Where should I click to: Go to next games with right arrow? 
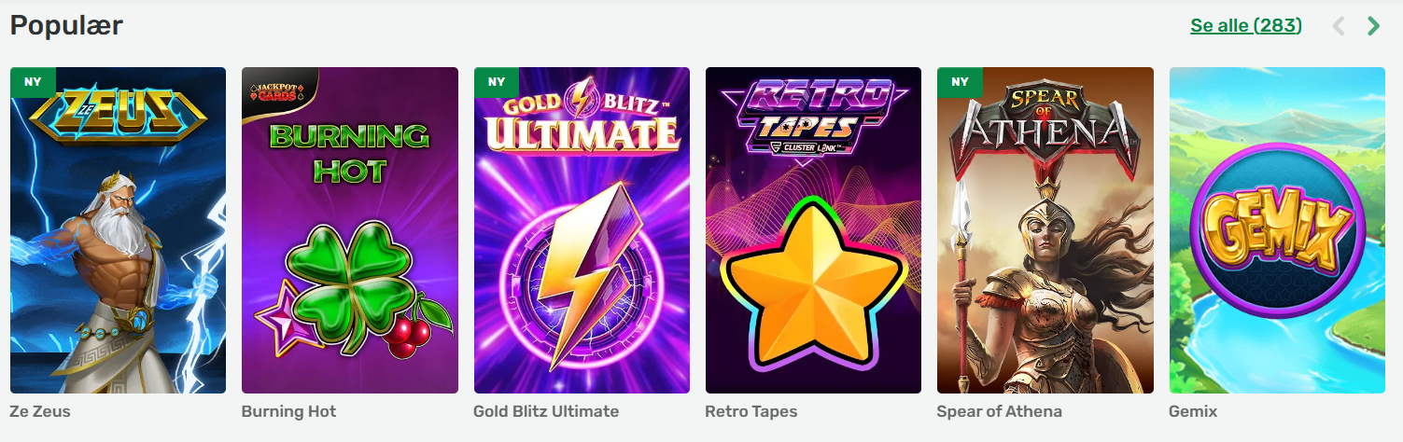[1373, 26]
